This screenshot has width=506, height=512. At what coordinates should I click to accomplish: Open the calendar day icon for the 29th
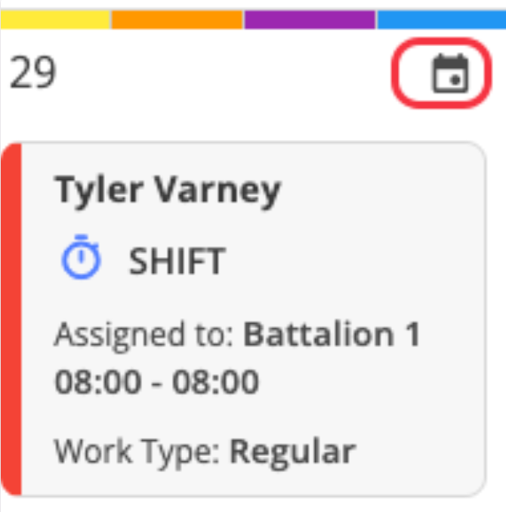tap(450, 73)
